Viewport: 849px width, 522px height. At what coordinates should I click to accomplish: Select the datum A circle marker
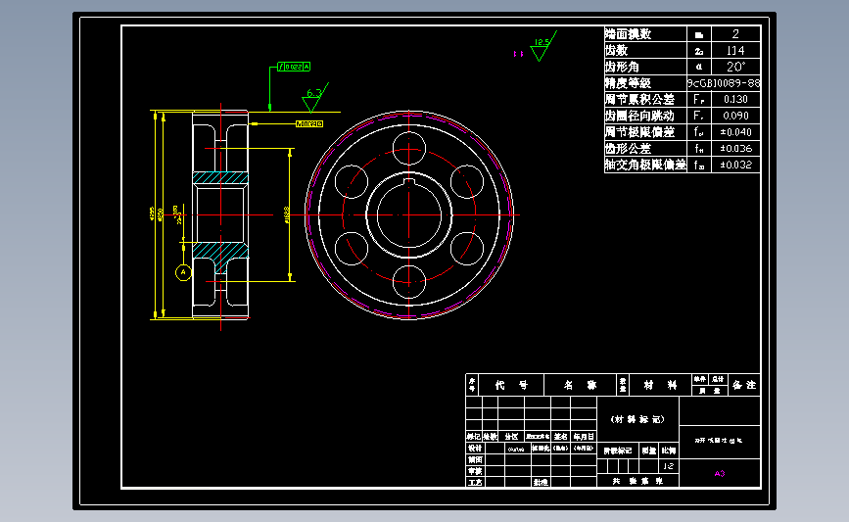183,272
